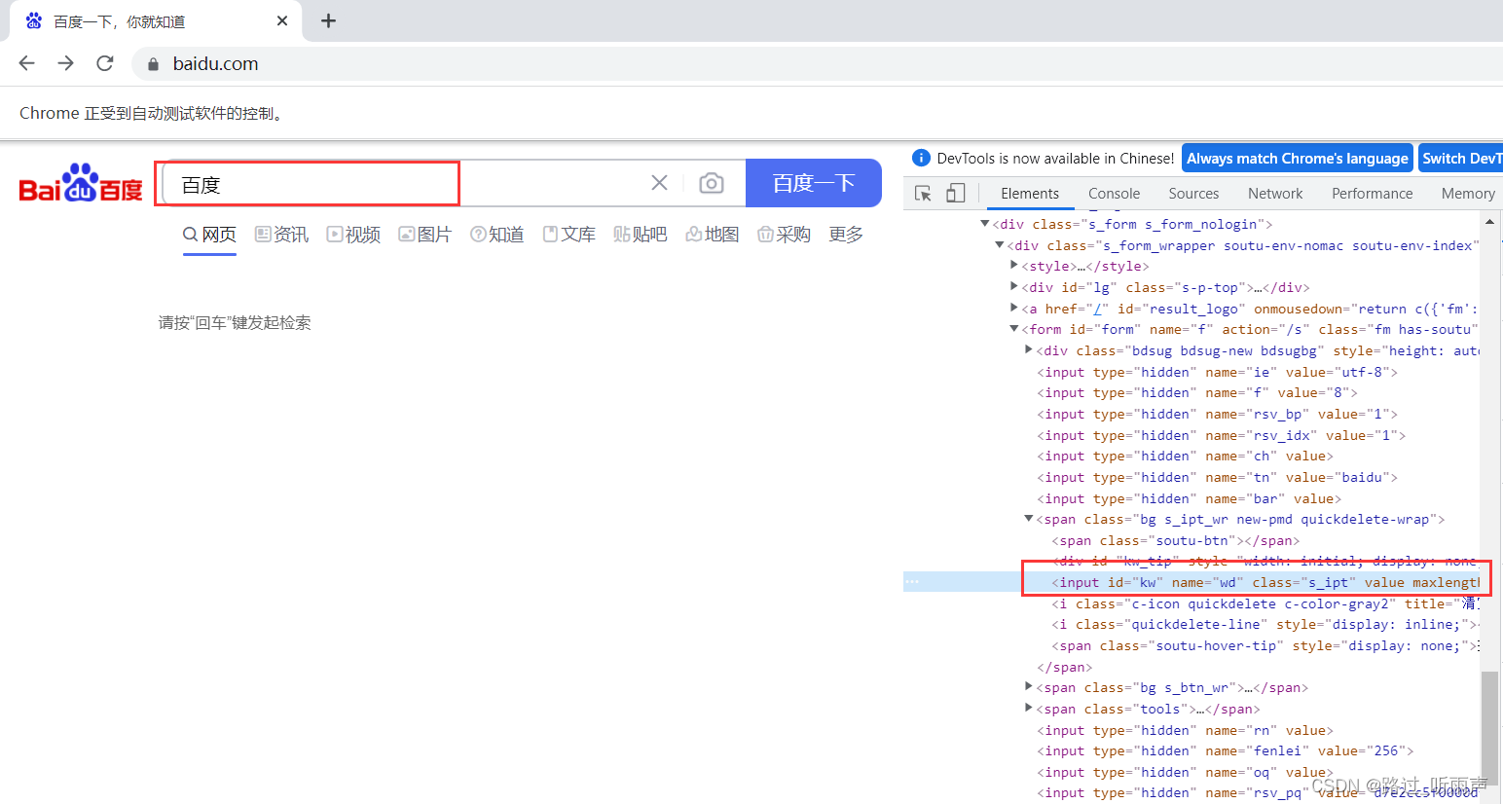Collapse the span quickdelete-wrap node
Viewport: 1503px width, 804px height.
1029,519
